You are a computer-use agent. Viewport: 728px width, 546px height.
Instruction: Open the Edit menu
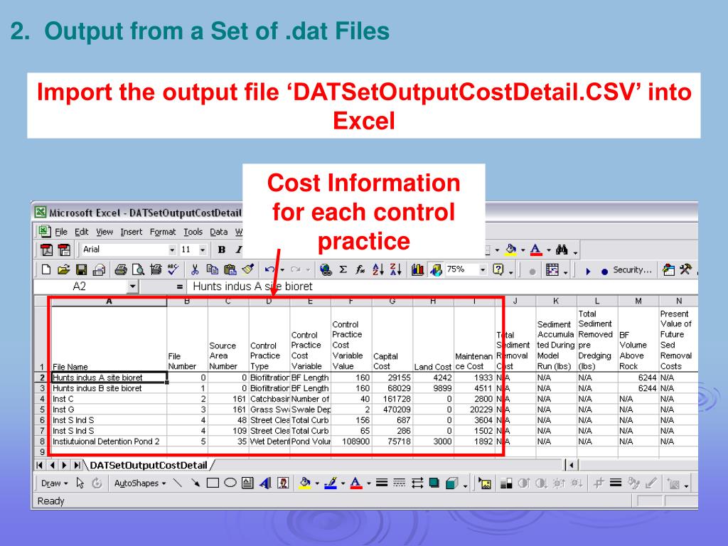[81, 232]
